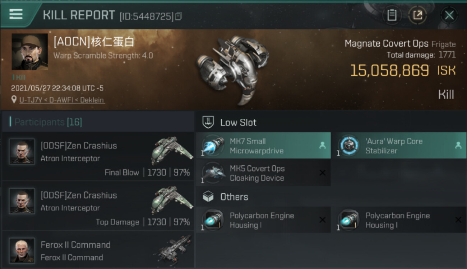This screenshot has width=467, height=269.
Task: Click the victim name [AOCN]核仁蛋白
Action: coord(94,42)
